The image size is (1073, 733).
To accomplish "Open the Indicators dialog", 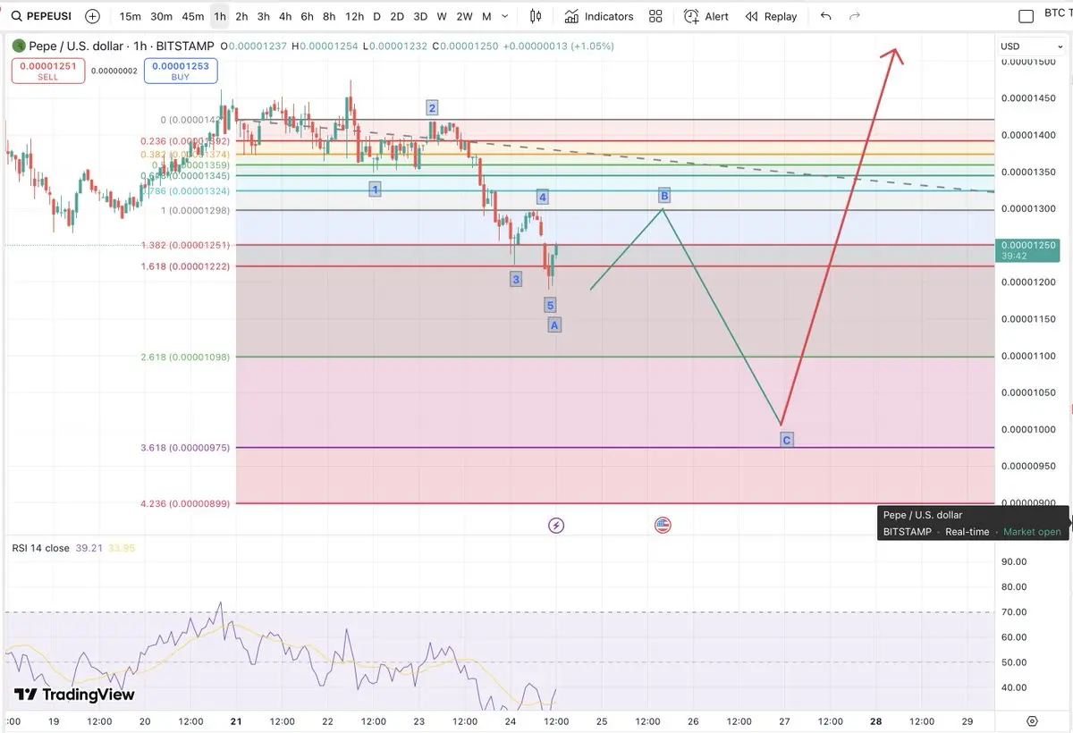I will (598, 16).
